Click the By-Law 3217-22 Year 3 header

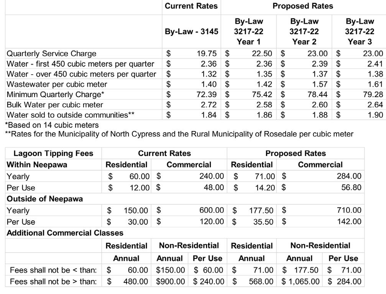coord(360,31)
